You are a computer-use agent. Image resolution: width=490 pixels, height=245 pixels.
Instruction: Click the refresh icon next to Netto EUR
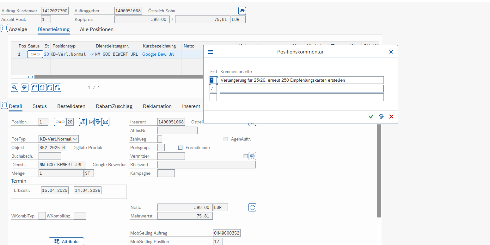coord(252,207)
